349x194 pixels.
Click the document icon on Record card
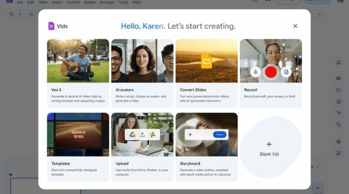(x=286, y=72)
